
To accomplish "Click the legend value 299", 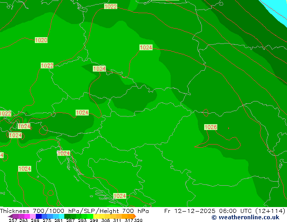I will point(94,220).
